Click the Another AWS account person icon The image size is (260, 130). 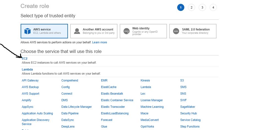(x=77, y=31)
